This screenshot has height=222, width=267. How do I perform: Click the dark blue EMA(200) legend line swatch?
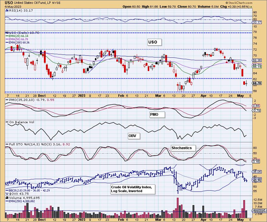point(7,42)
